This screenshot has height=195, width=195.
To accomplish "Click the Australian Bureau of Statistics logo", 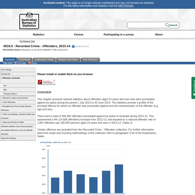I will (x=29, y=20).
